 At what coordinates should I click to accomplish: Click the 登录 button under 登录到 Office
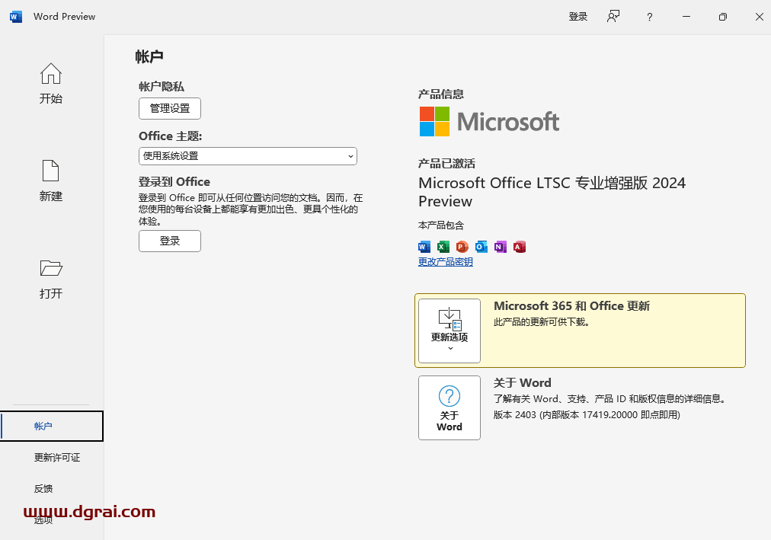[170, 241]
